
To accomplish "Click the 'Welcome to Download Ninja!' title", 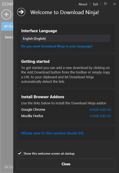I will 65,12.
